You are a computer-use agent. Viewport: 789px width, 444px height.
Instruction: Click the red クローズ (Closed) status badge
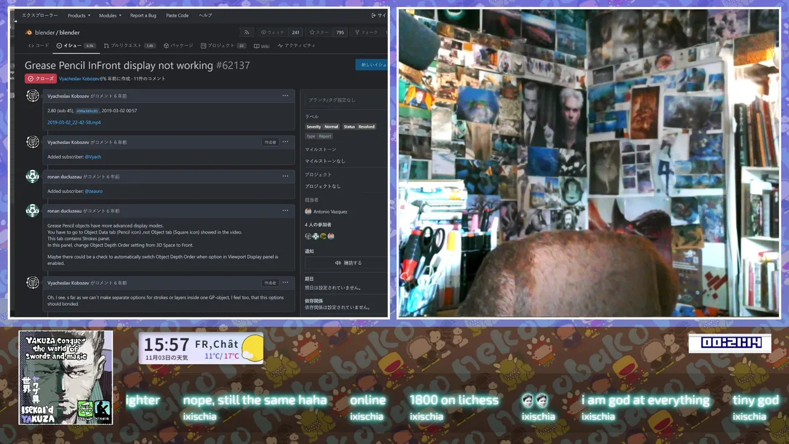click(x=41, y=78)
